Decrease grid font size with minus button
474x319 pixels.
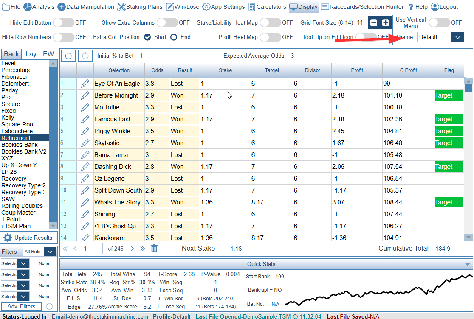(x=373, y=23)
